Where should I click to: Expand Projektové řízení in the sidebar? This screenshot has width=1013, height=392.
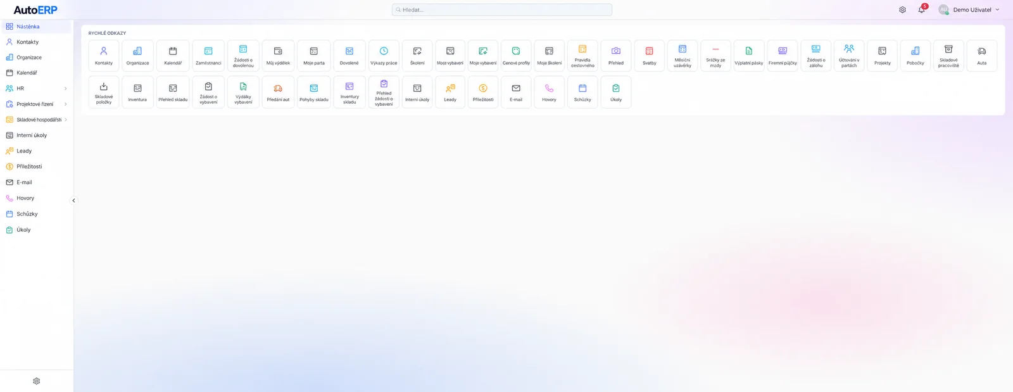(x=37, y=104)
